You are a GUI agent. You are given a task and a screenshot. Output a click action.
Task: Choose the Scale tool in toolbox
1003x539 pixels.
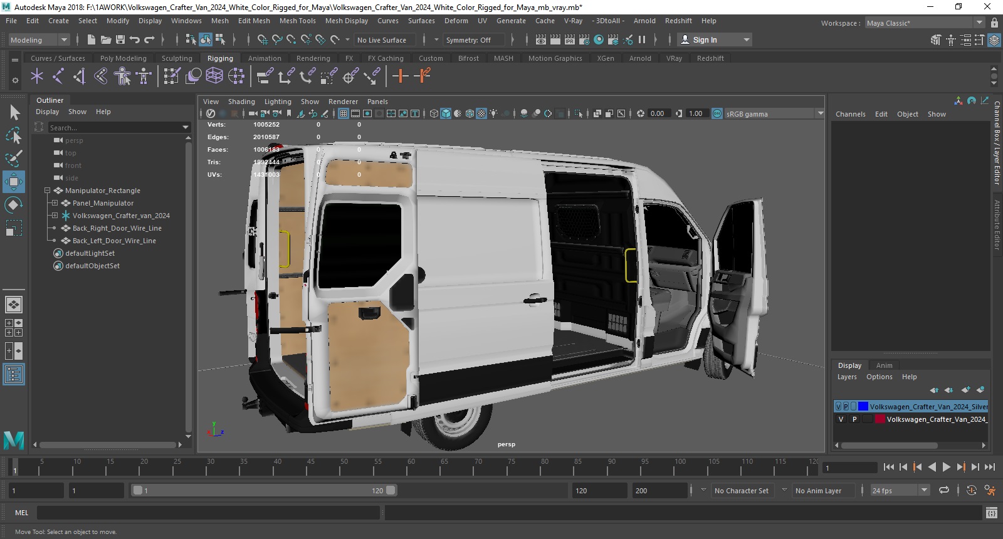coord(14,228)
